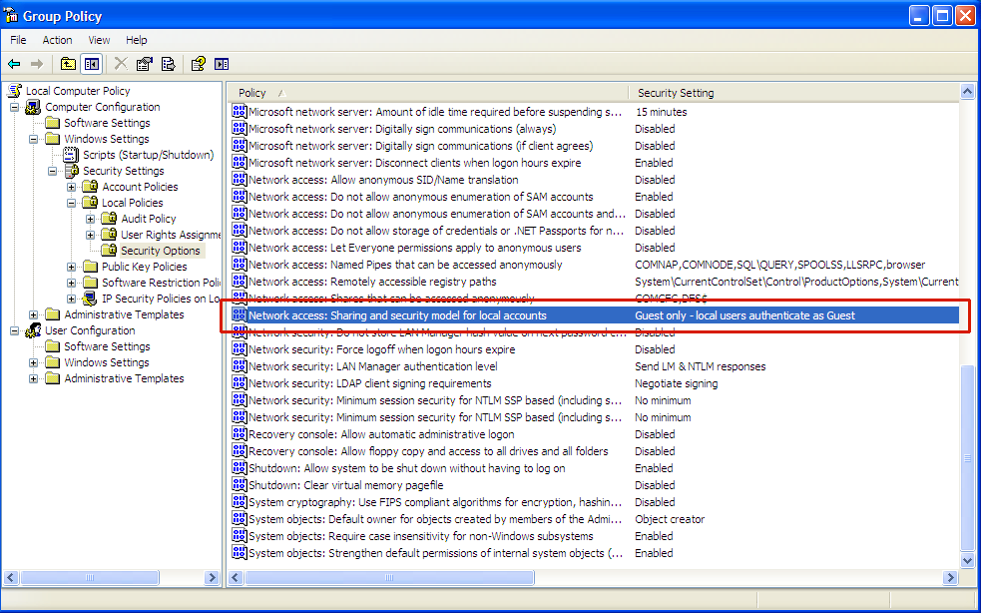This screenshot has width=981, height=613.
Task: Go back with the Back arrow
Action: (x=14, y=64)
